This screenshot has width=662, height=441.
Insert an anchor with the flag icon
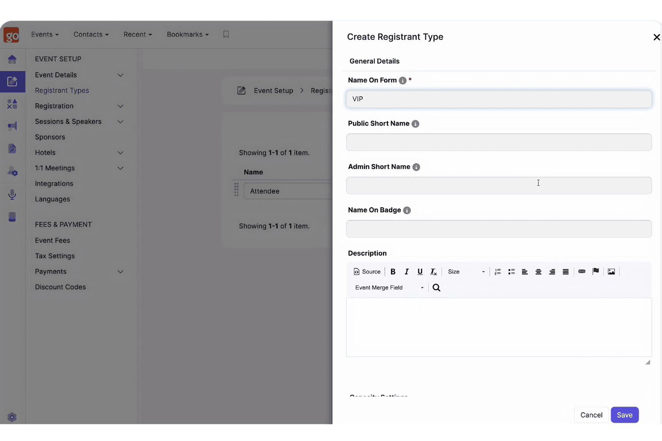[x=596, y=272]
